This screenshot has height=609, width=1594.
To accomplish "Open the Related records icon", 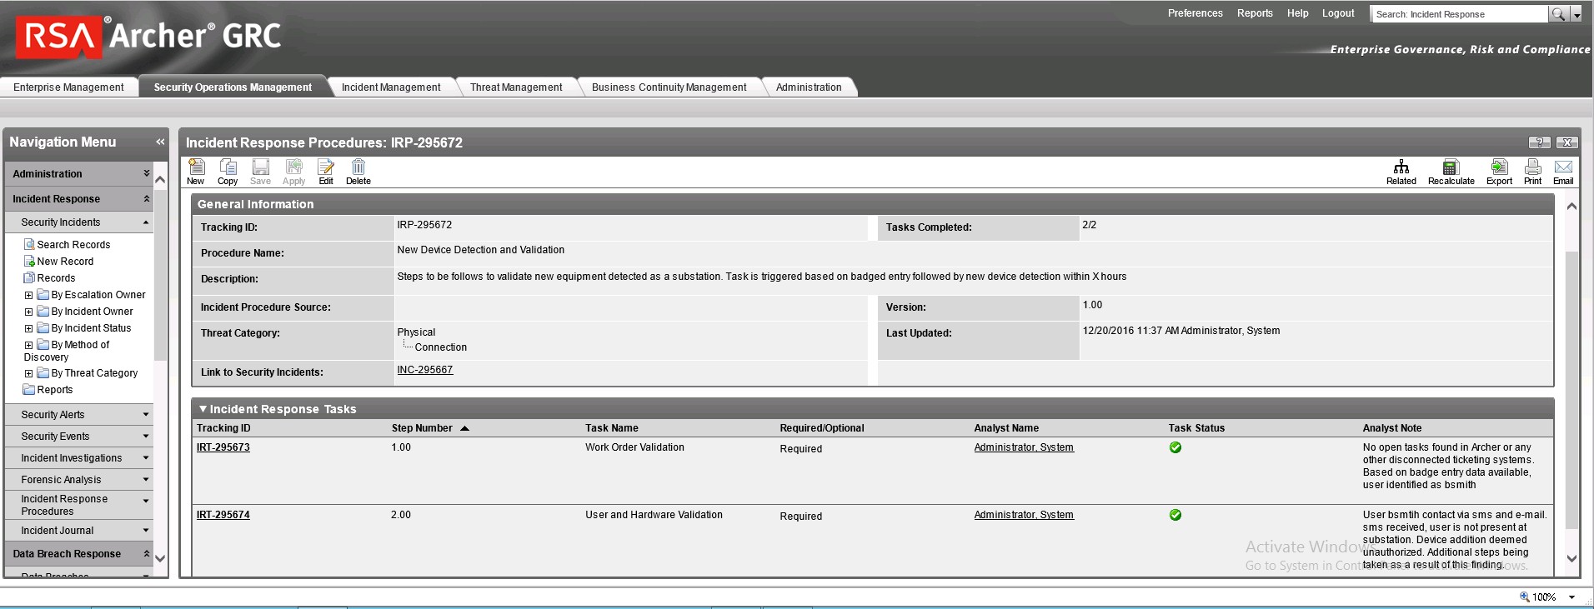I will tap(1401, 172).
